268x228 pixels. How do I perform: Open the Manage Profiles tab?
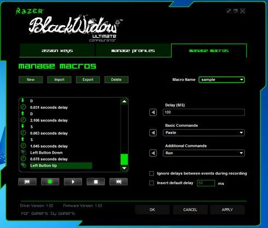[x=133, y=50]
